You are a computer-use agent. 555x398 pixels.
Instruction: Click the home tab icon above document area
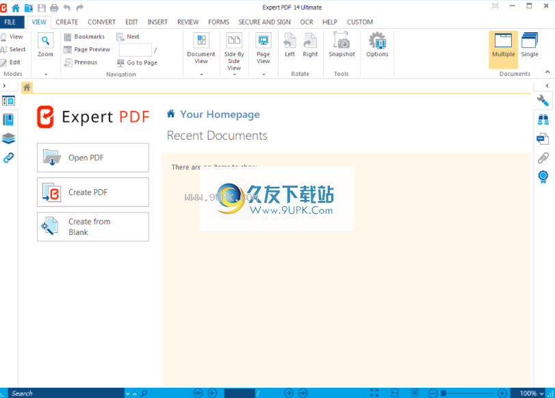coord(27,88)
